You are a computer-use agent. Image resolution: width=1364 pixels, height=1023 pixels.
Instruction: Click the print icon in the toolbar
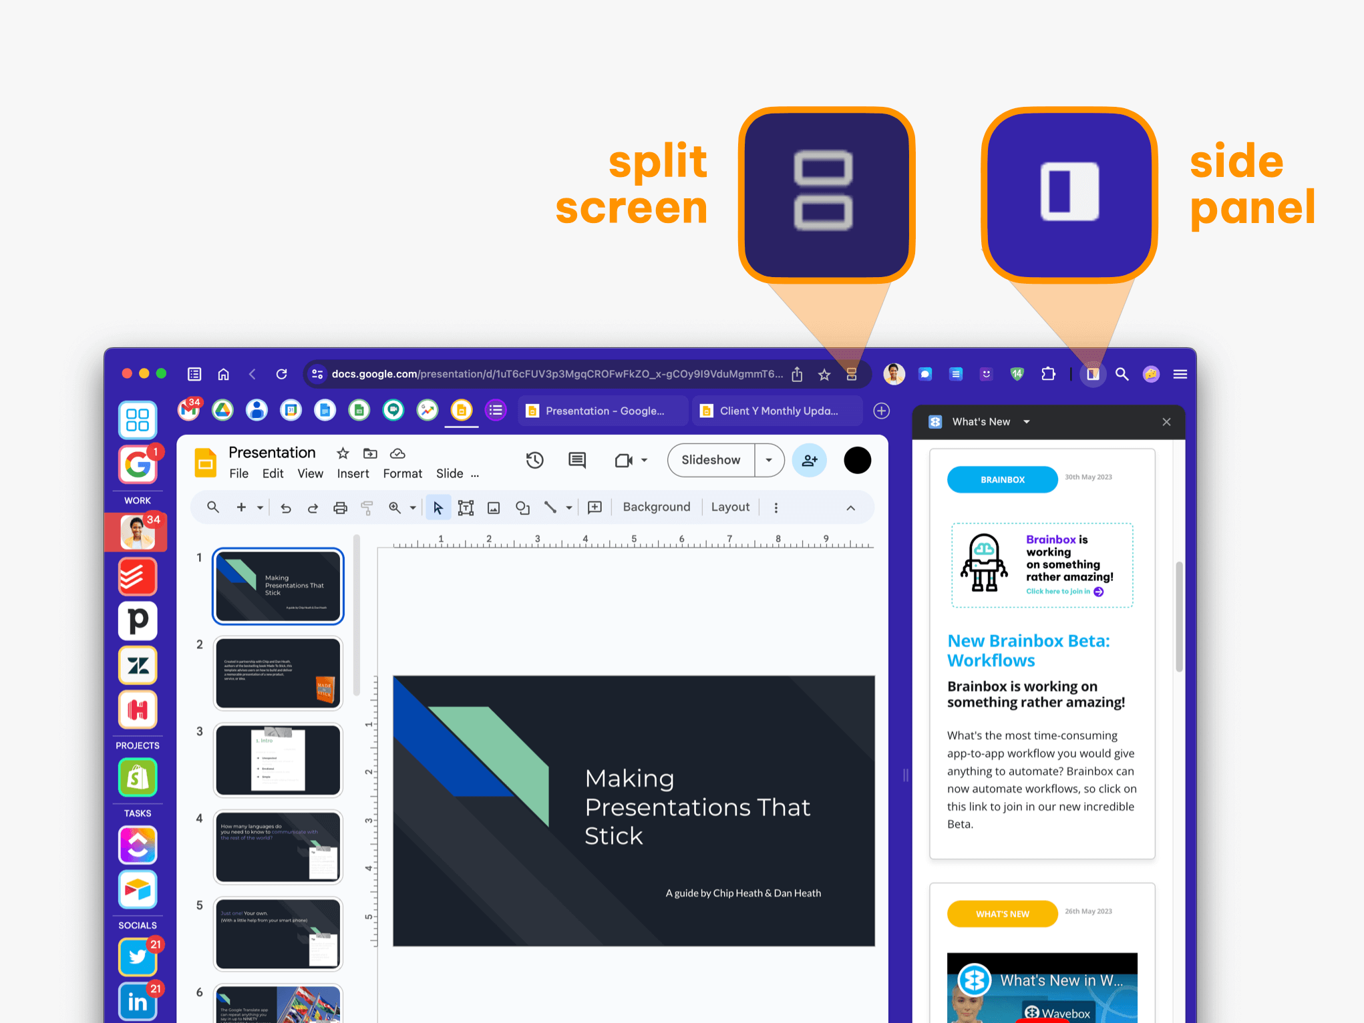pyautogui.click(x=339, y=507)
